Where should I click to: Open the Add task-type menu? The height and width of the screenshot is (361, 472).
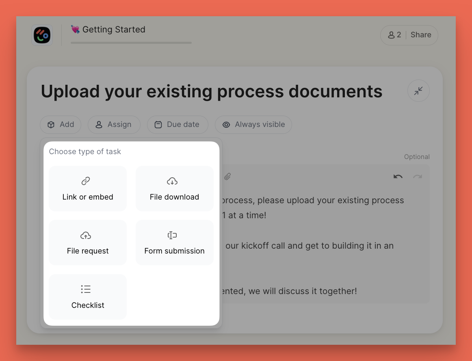coord(60,125)
